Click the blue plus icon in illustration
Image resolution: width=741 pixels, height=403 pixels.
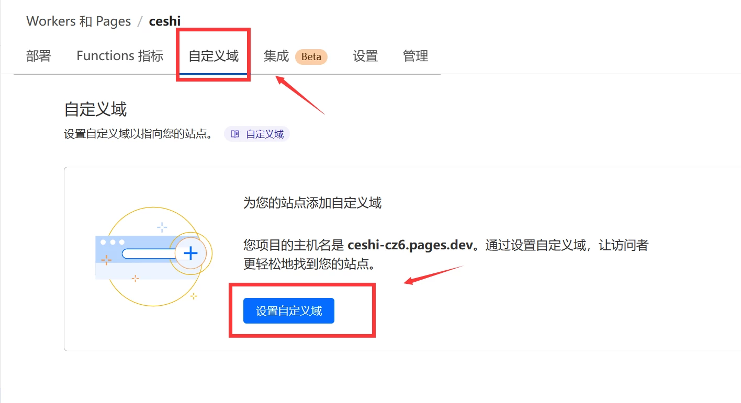tap(190, 254)
